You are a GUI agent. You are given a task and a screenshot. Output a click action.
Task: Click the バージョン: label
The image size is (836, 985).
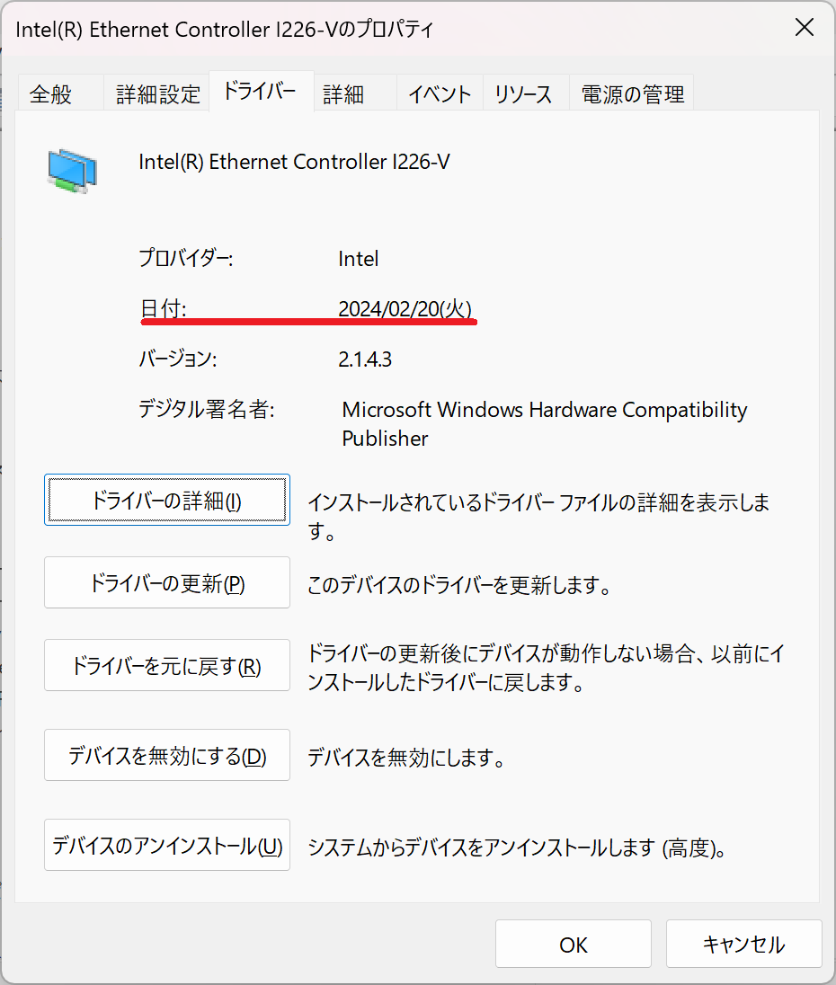point(178,359)
